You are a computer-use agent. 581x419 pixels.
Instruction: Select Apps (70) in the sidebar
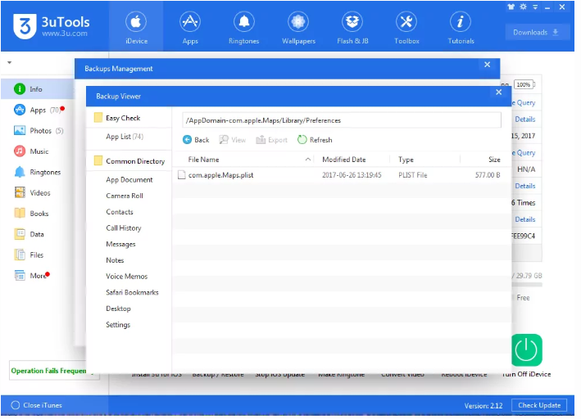pyautogui.click(x=38, y=110)
